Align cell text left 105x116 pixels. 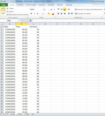click(58, 14)
